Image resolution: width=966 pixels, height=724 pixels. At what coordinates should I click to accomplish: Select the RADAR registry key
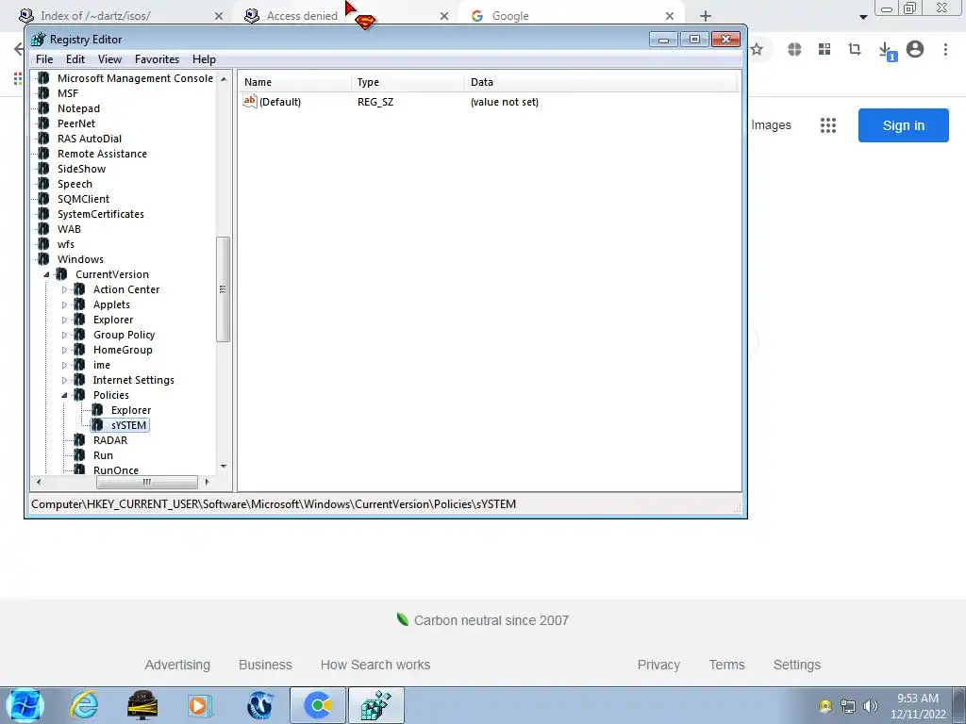point(110,440)
